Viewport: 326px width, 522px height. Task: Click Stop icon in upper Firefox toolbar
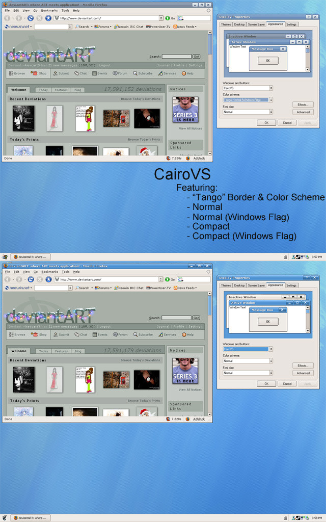point(40,18)
